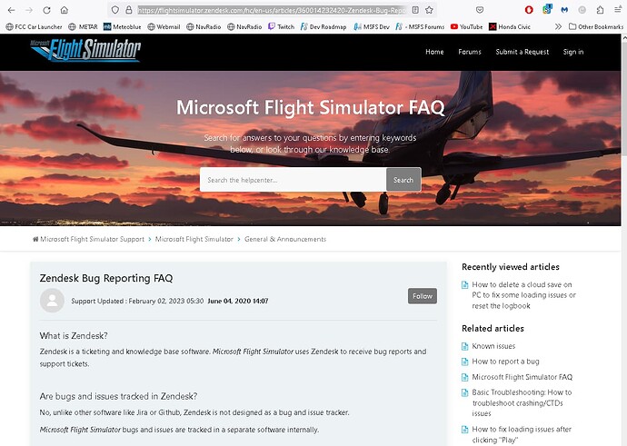Open browser home page icon

[64, 10]
